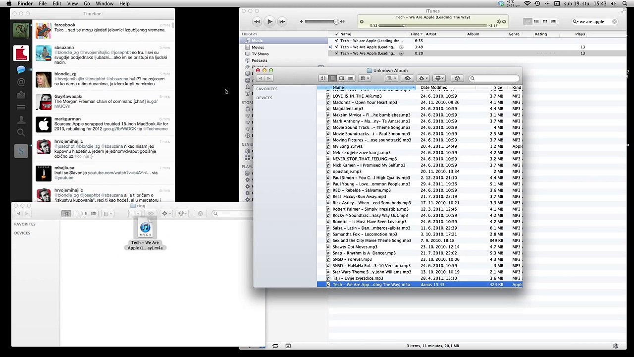Sort iTunes songs by the Time column
This screenshot has width=634, height=357.
tap(415, 34)
